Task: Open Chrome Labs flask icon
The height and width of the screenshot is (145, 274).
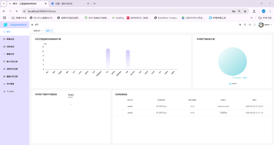Action: point(253,11)
